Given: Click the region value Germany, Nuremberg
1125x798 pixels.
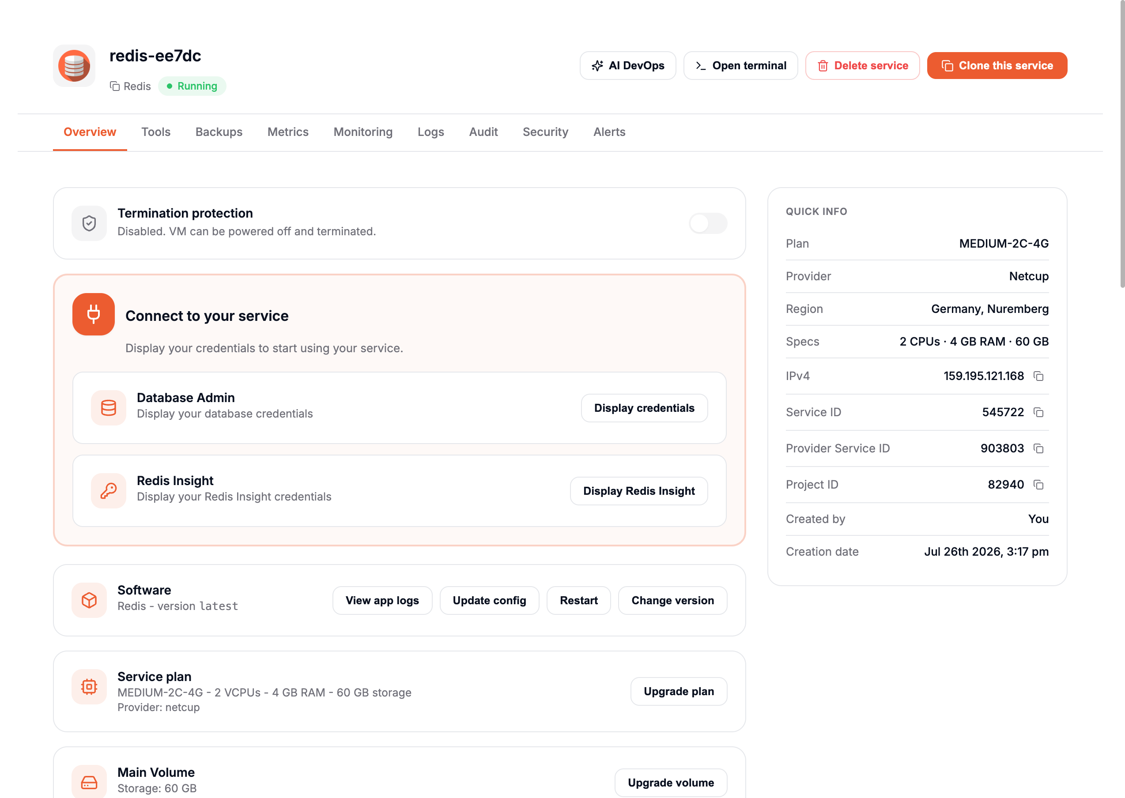Looking at the screenshot, I should click(x=990, y=309).
